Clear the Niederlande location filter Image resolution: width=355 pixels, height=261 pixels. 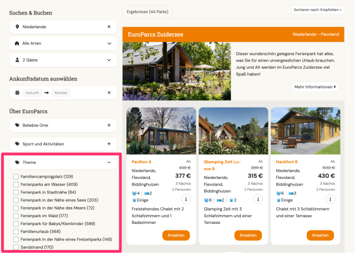[109, 27]
